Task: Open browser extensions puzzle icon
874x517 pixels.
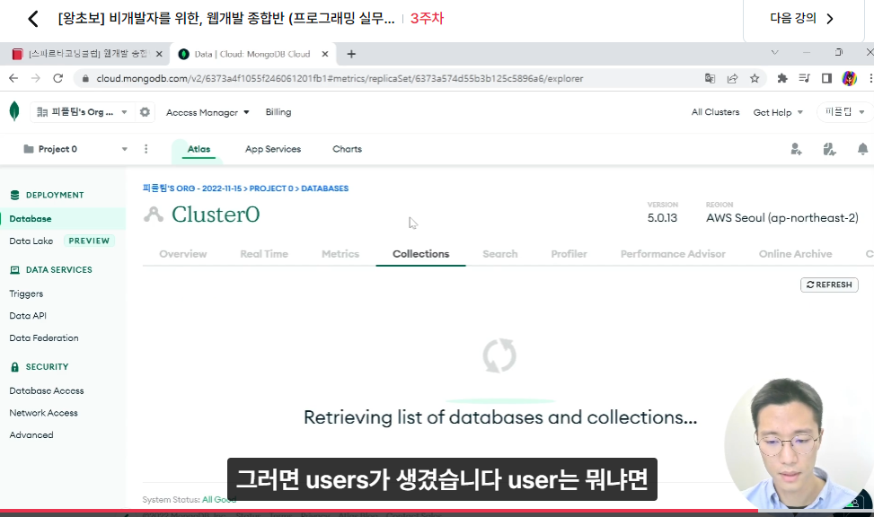Action: coord(782,79)
